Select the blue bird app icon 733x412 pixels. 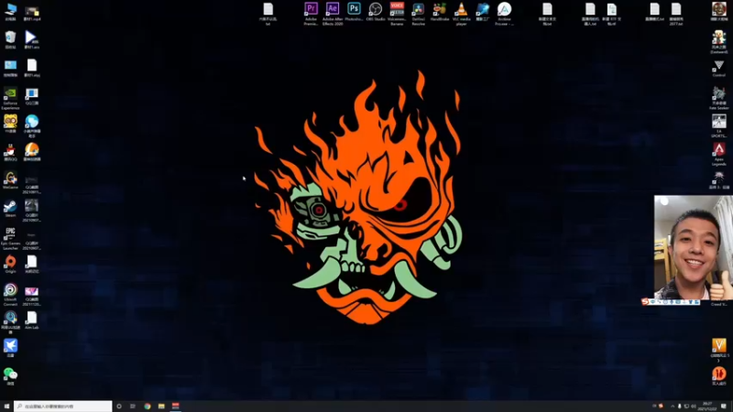click(x=10, y=349)
